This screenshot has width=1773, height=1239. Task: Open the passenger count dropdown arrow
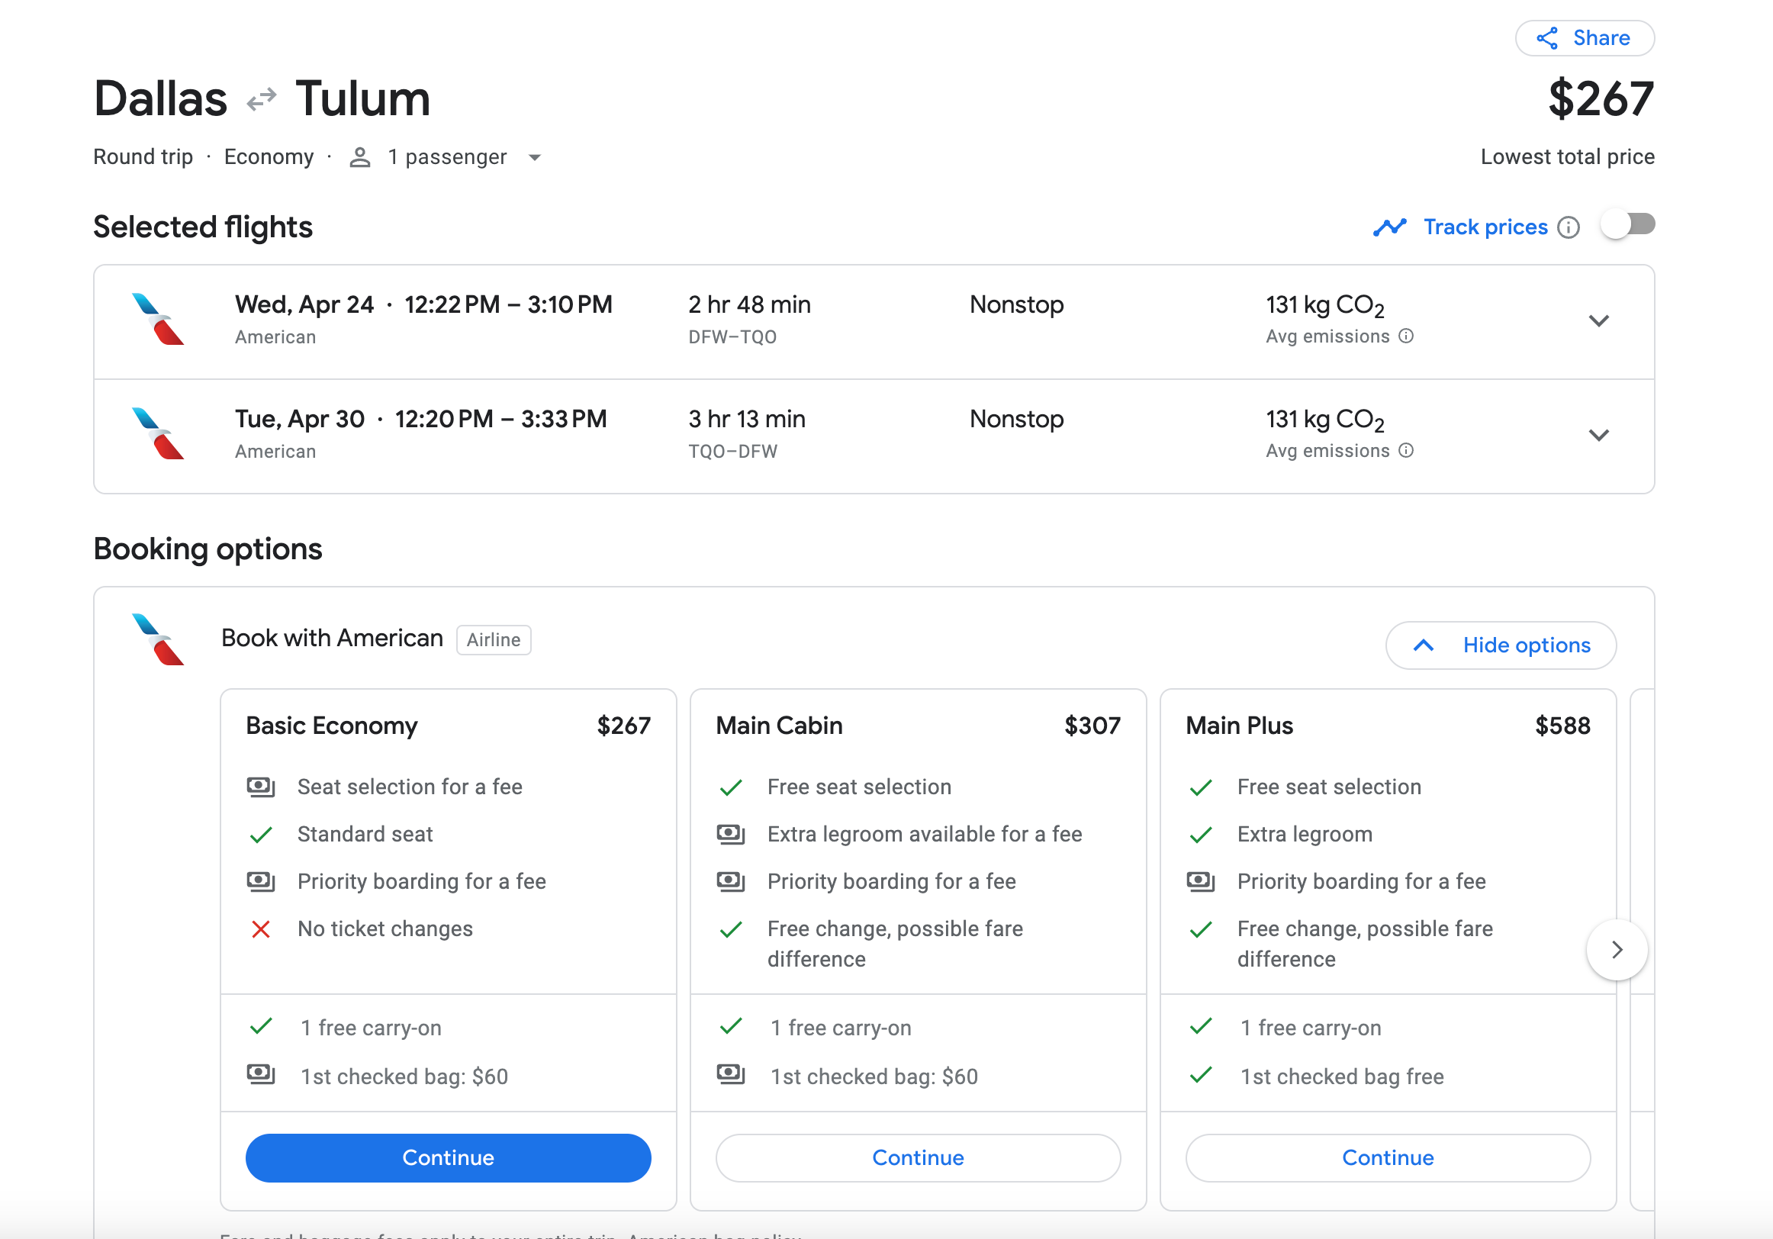(x=534, y=158)
